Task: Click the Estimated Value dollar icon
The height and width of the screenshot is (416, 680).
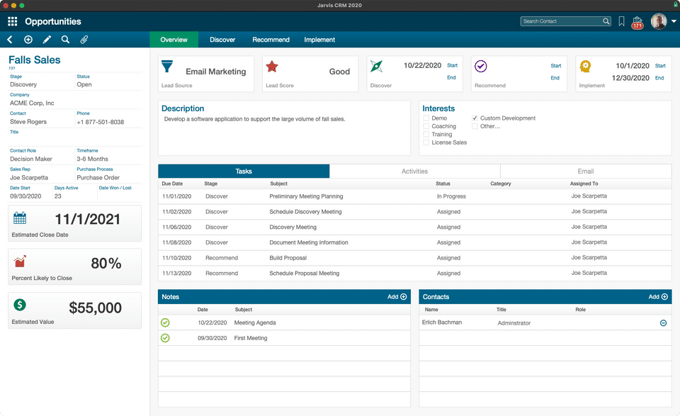Action: (20, 305)
